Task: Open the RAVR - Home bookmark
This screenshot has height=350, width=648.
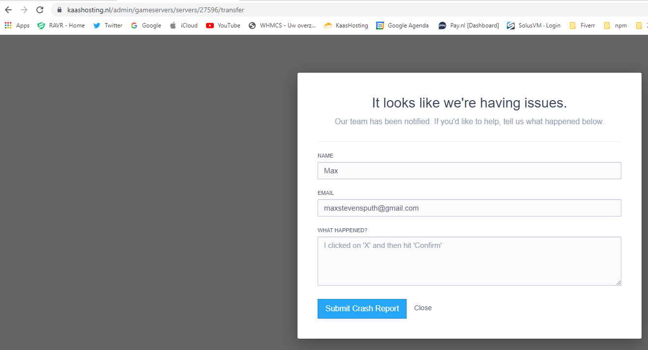Action: coord(61,26)
